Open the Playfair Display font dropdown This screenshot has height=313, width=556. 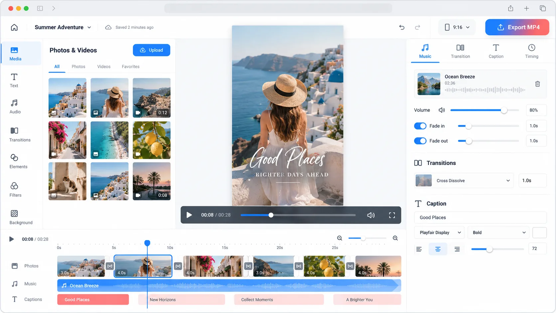pos(439,233)
